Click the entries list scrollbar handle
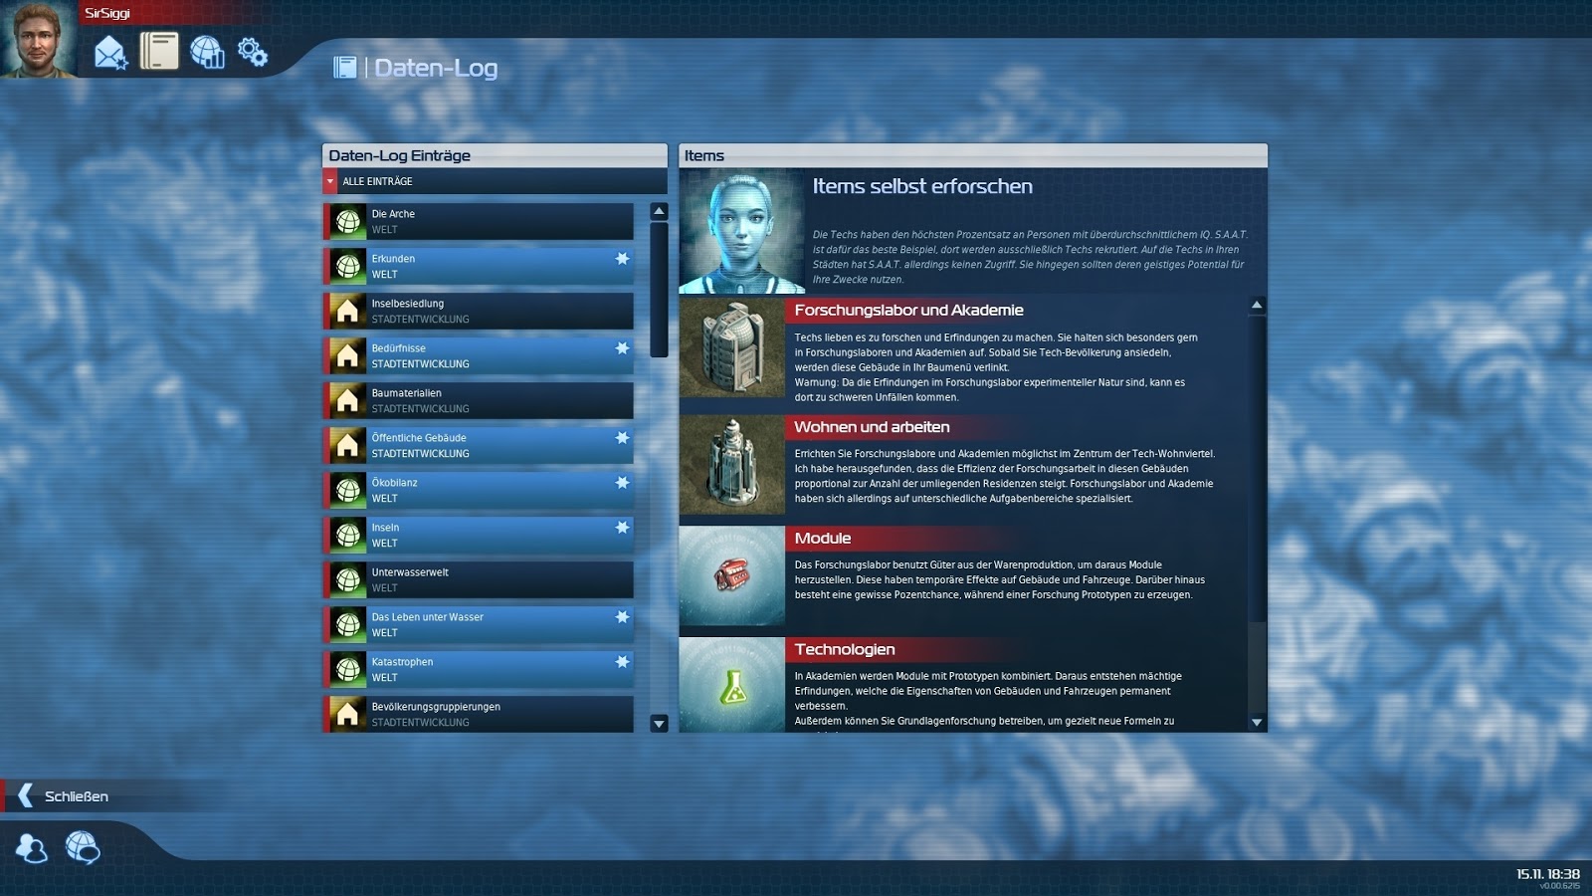Image resolution: width=1592 pixels, height=896 pixels. pos(659,289)
